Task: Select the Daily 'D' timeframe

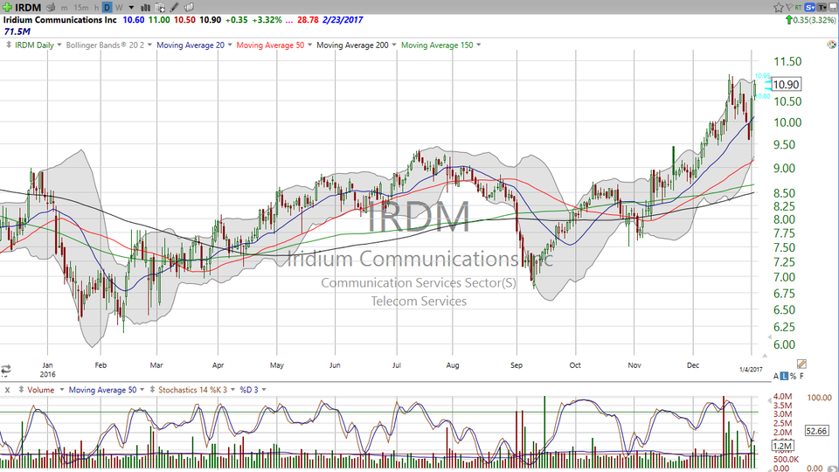Action: (107, 8)
